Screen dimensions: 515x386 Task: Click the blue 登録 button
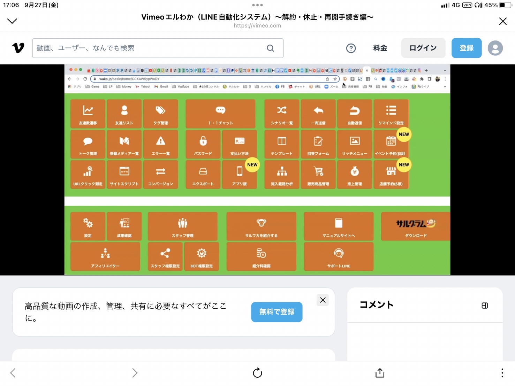(x=466, y=48)
